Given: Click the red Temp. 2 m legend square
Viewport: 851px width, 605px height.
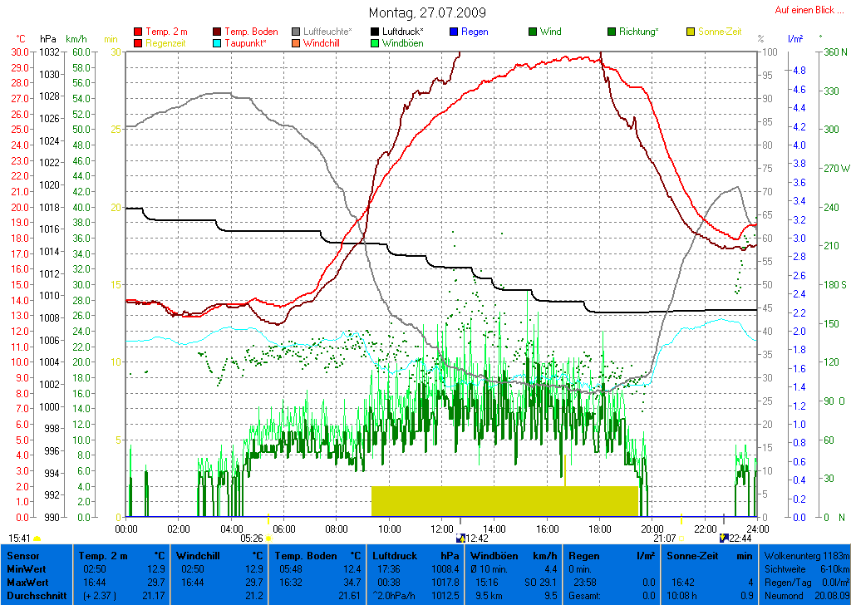Looking at the screenshot, I should coord(138,32).
